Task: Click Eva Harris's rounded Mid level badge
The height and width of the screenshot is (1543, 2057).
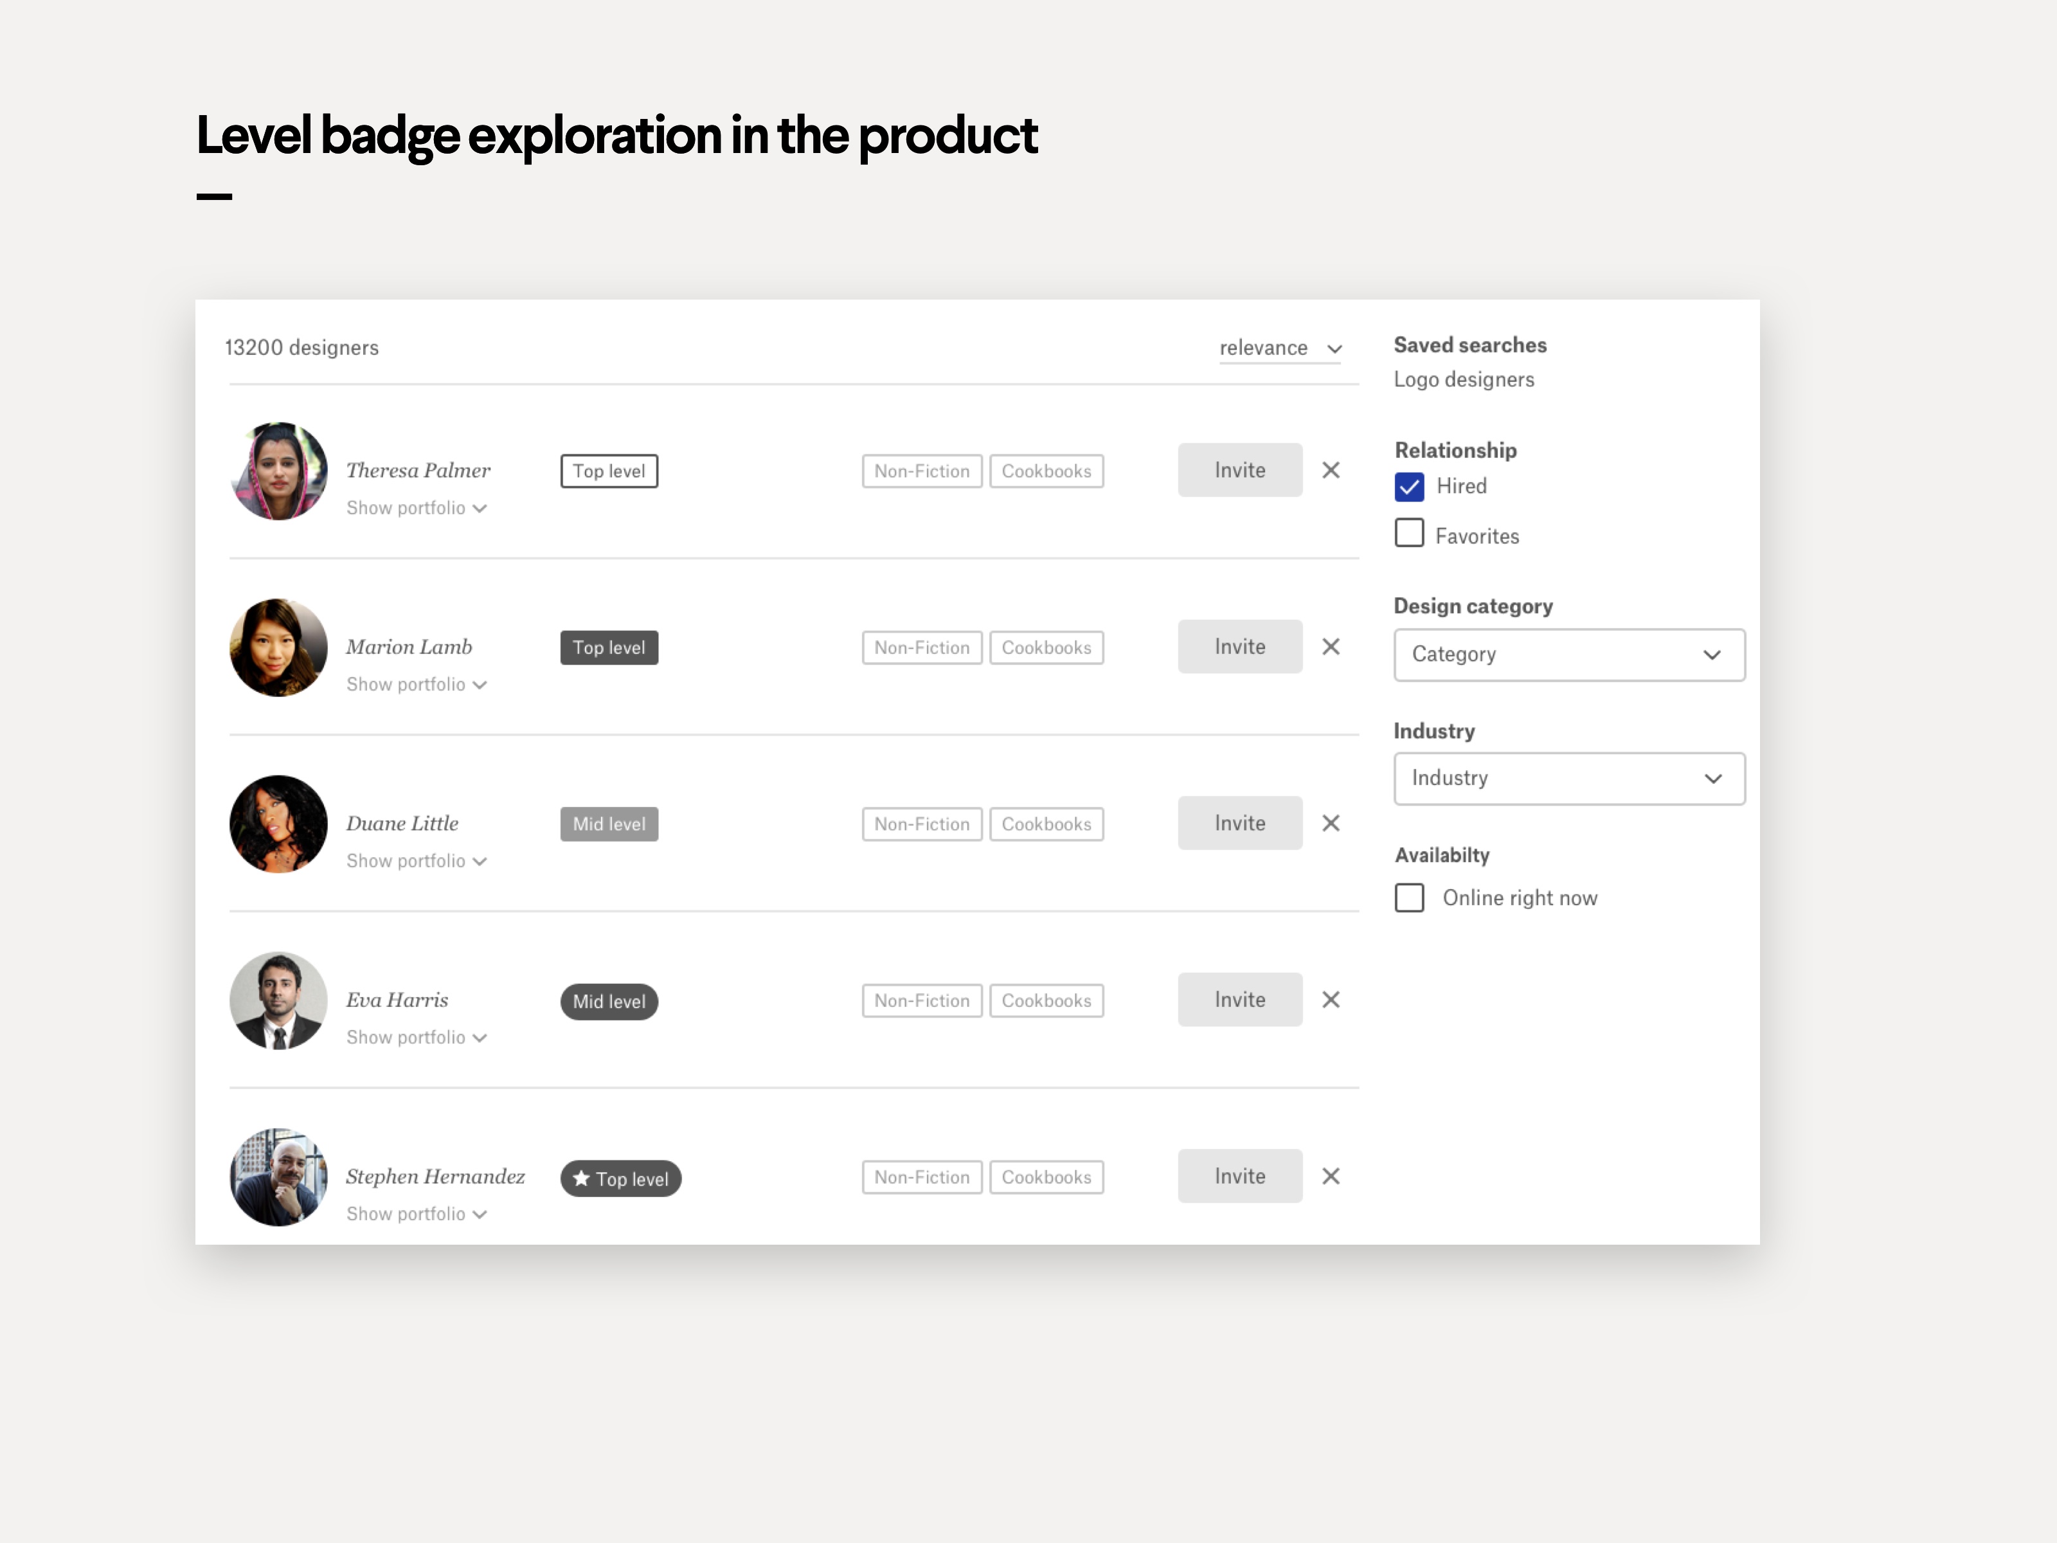Action: point(609,1002)
